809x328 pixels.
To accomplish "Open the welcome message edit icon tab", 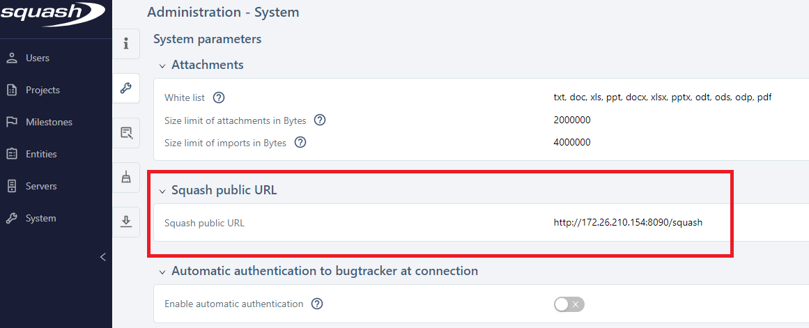I will [x=126, y=133].
